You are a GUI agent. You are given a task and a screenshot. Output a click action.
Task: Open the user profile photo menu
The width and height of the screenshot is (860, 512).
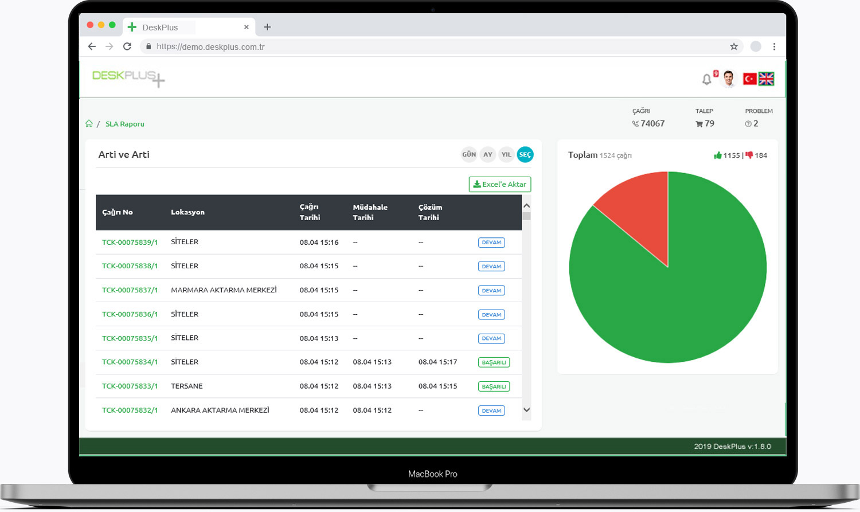pos(729,79)
